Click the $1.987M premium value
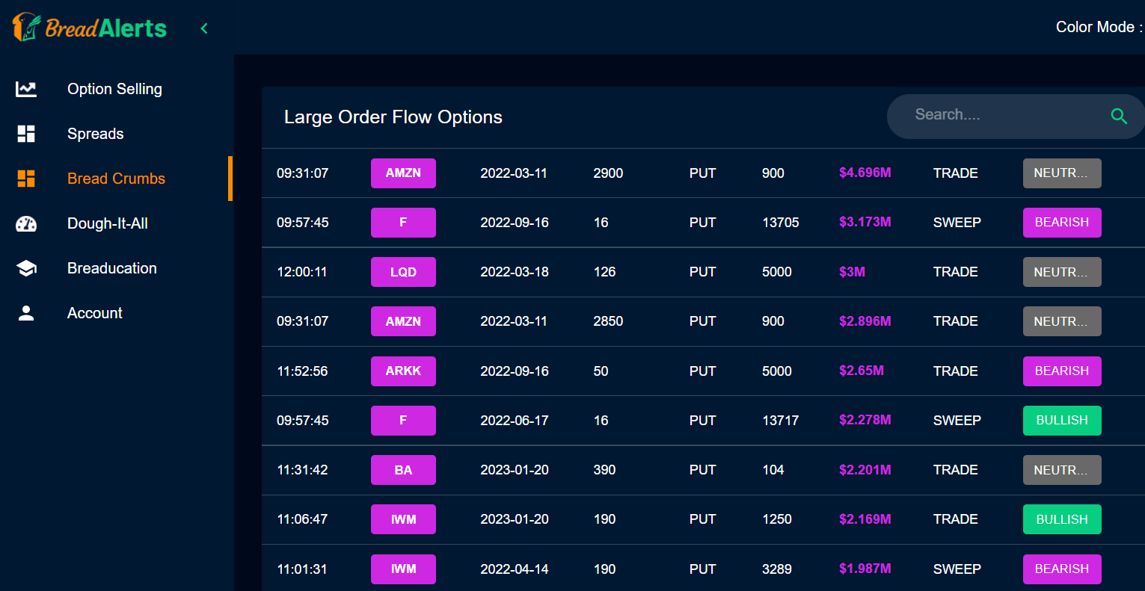1145x591 pixels. (x=865, y=569)
